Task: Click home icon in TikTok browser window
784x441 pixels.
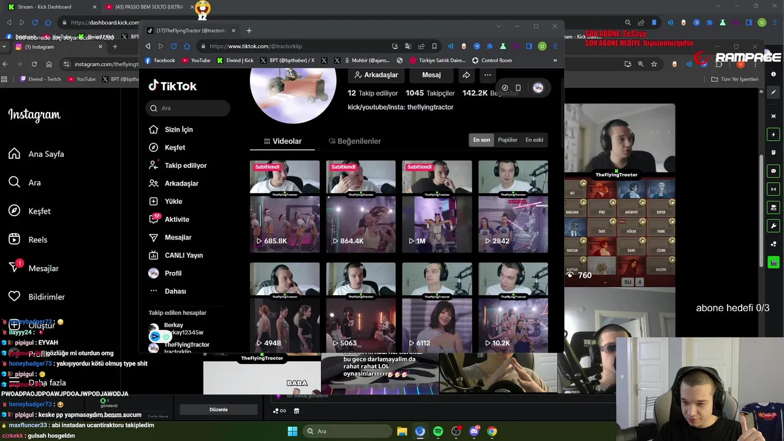Action: click(x=187, y=46)
